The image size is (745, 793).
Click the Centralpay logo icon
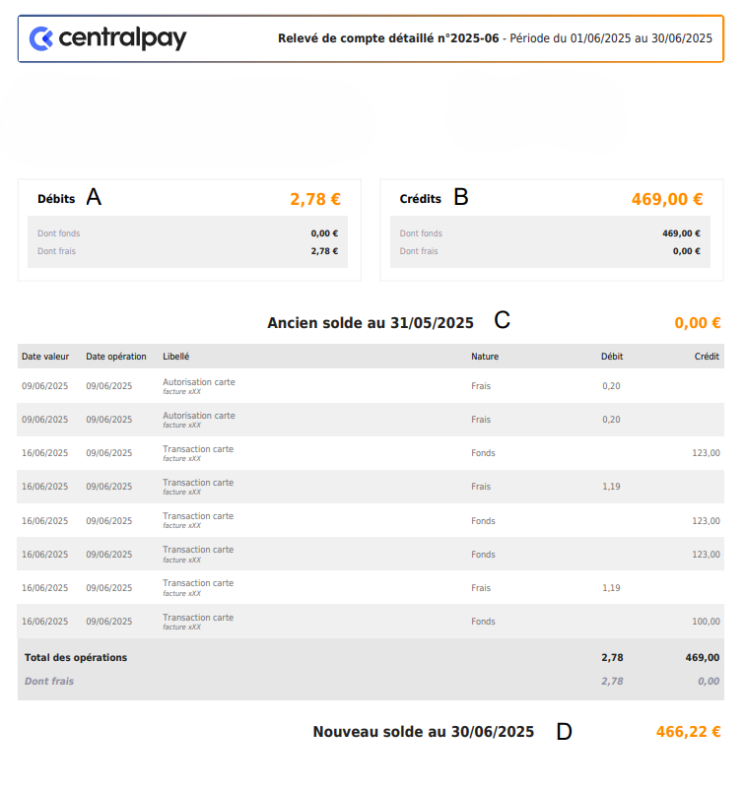(41, 38)
